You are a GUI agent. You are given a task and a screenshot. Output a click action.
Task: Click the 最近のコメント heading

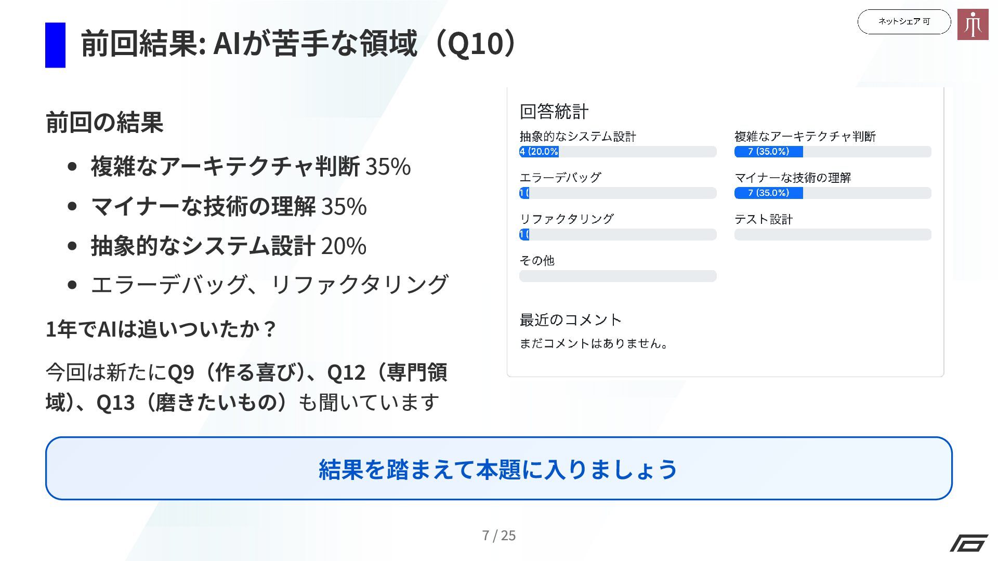point(570,320)
